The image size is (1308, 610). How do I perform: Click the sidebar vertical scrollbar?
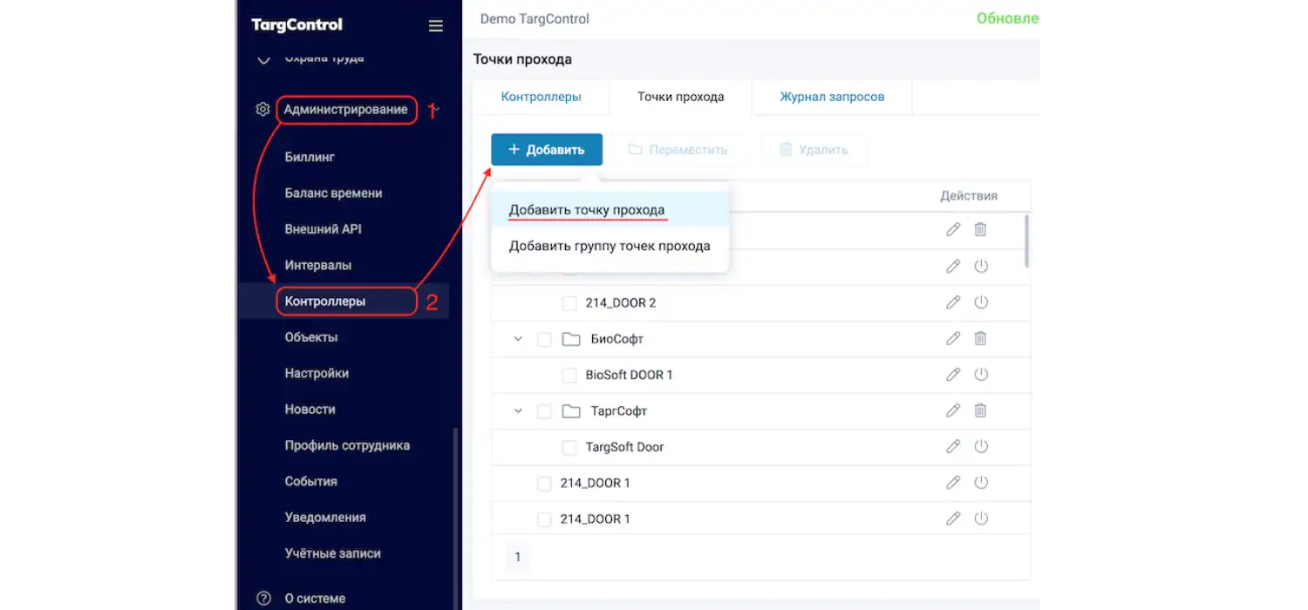pos(453,518)
